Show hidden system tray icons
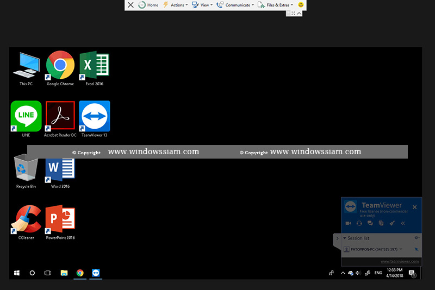 (343, 273)
